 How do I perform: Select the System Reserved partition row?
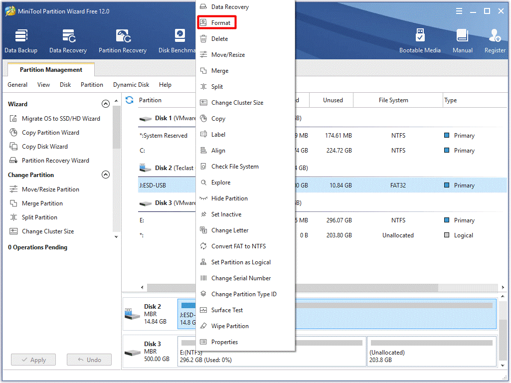[x=323, y=136]
